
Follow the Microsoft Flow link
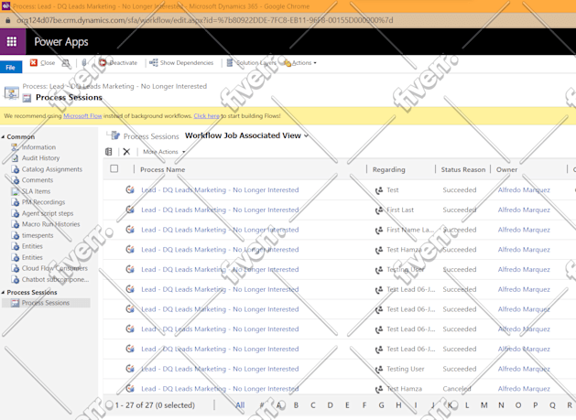(82, 116)
